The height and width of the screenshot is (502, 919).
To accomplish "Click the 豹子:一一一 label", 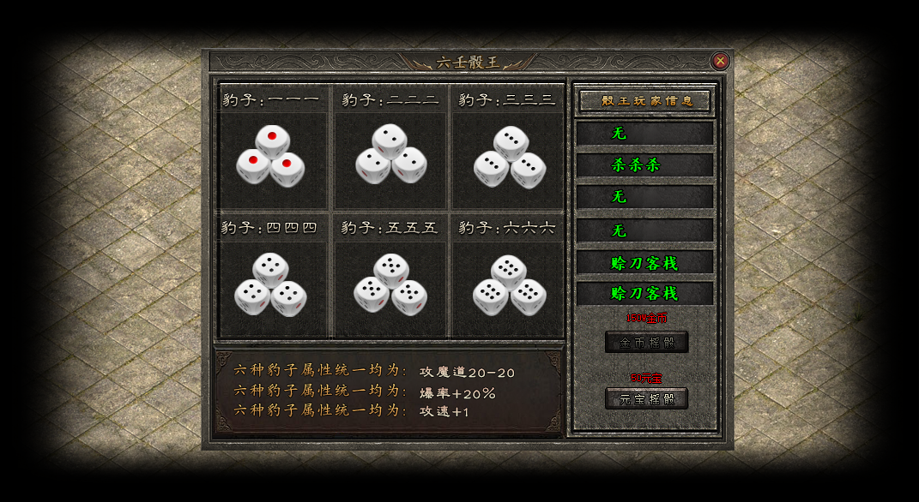I will (x=271, y=100).
